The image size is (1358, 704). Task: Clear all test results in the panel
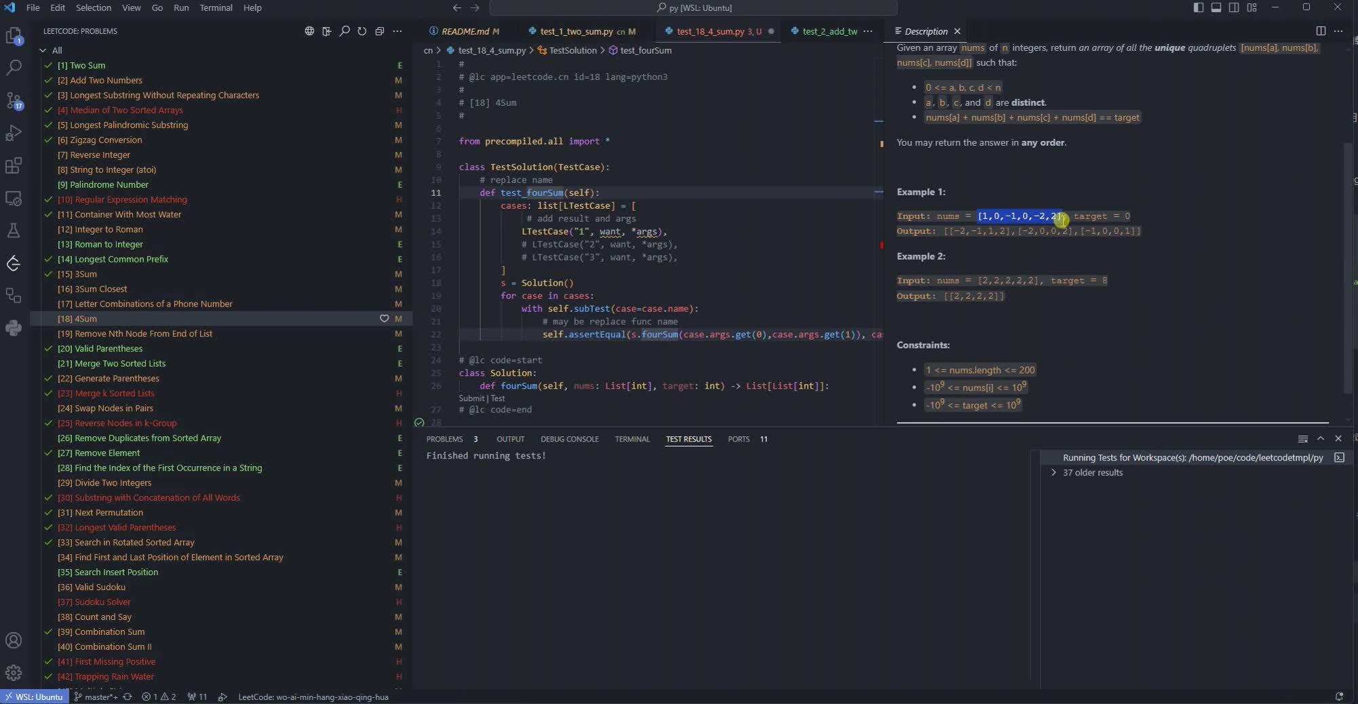(x=1302, y=439)
